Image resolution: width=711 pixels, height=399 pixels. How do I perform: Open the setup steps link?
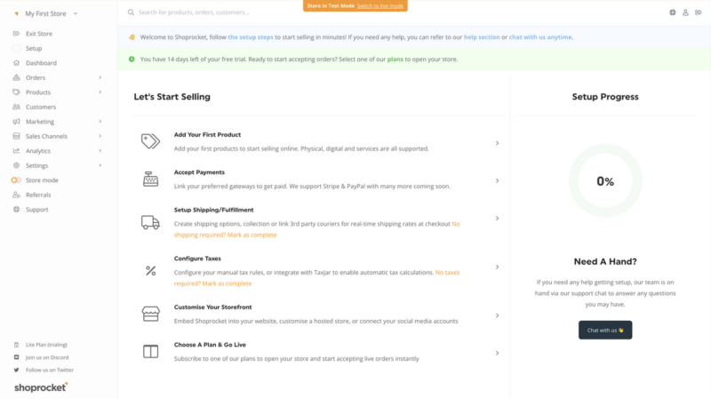pos(251,37)
